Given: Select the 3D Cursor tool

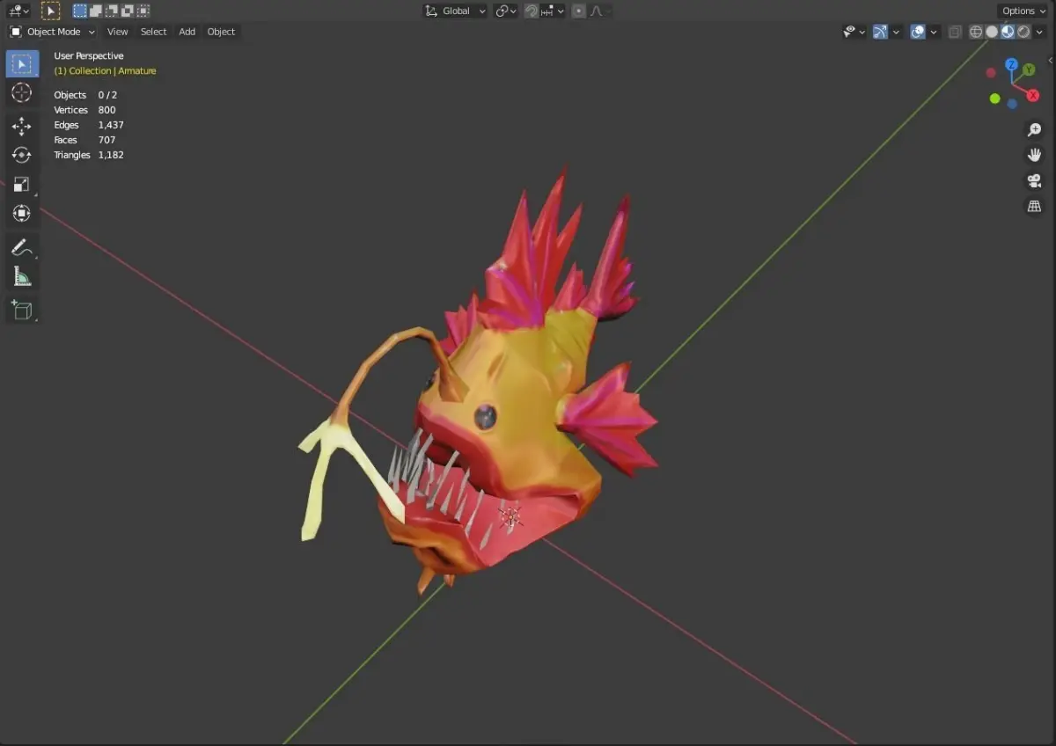Looking at the screenshot, I should point(22,92).
